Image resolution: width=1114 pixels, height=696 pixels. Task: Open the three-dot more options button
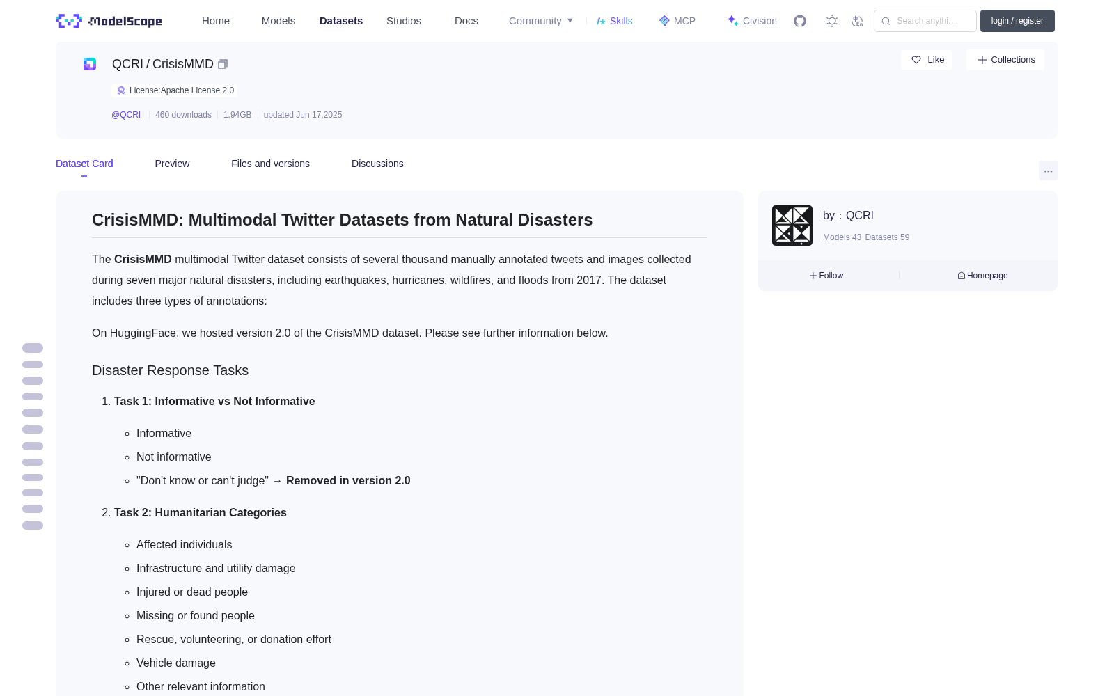point(1048,171)
